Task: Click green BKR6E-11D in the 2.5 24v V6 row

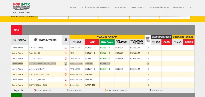Action: [x=105, y=69]
